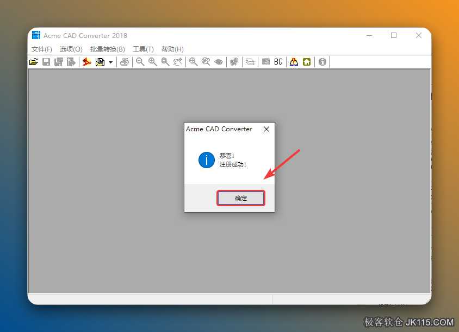
Task: Click the Zoom Previous magnifier icon
Action: tap(206, 62)
